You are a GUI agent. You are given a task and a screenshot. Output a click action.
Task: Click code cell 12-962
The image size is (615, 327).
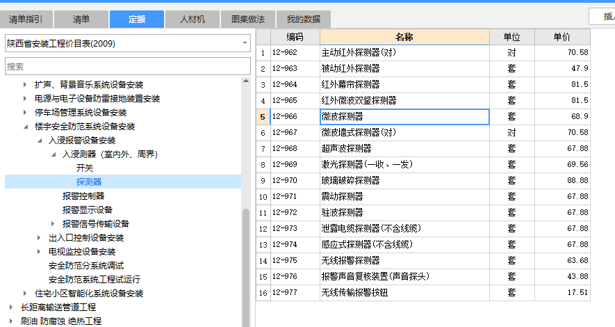click(x=295, y=53)
